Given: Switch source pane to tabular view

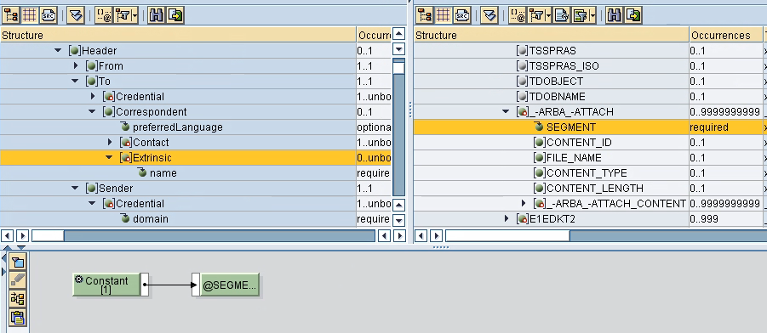Looking at the screenshot, I should click(x=29, y=15).
